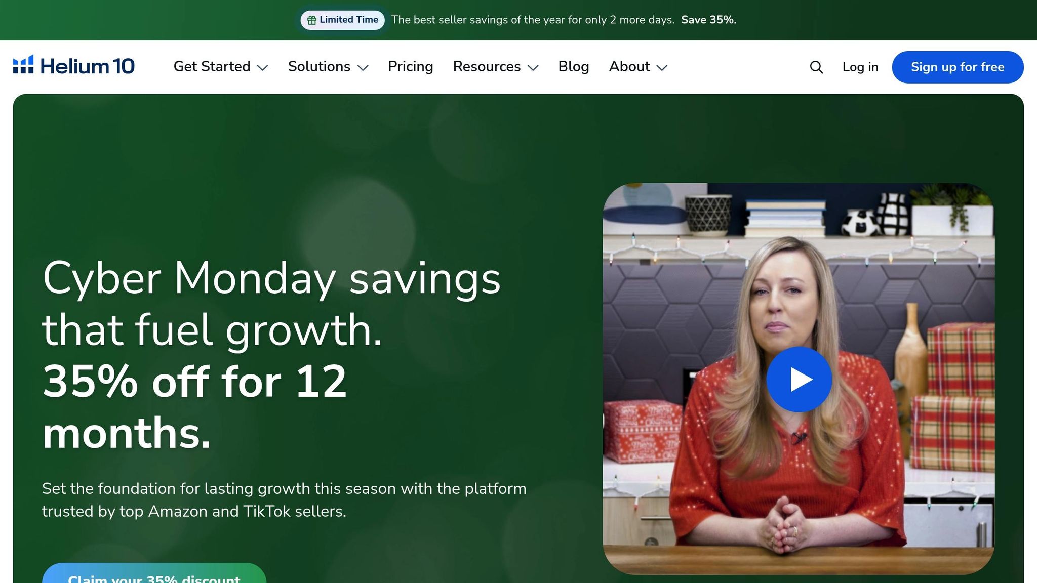
Task: Click the gift icon in Limited Time badge
Action: point(312,20)
